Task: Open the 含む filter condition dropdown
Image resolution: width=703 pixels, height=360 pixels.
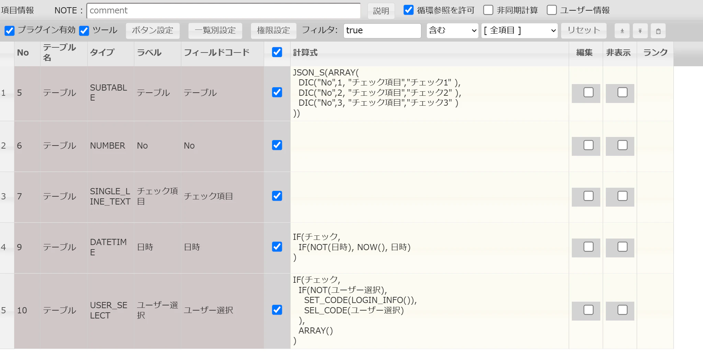Action: 452,31
